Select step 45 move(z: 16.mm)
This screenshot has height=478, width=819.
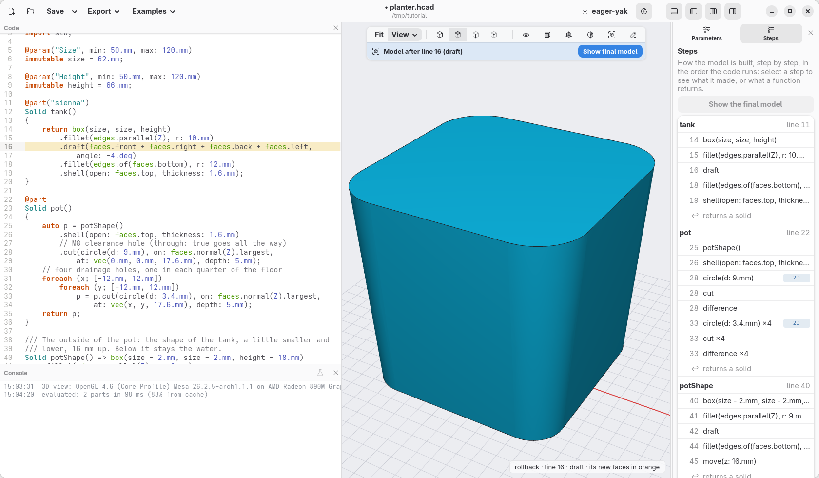(745, 461)
